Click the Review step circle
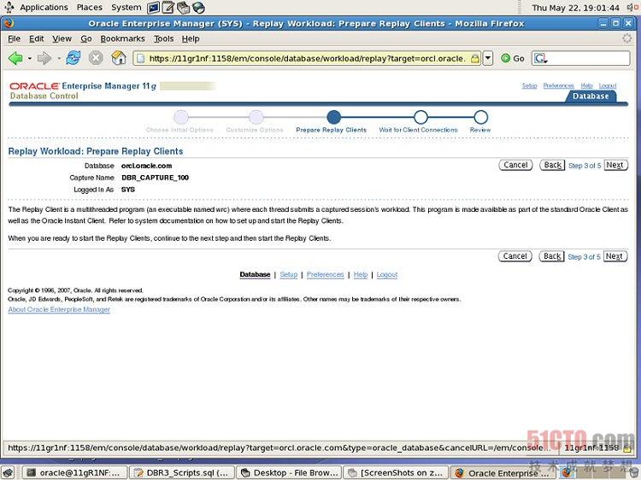The image size is (641, 480). click(x=480, y=117)
